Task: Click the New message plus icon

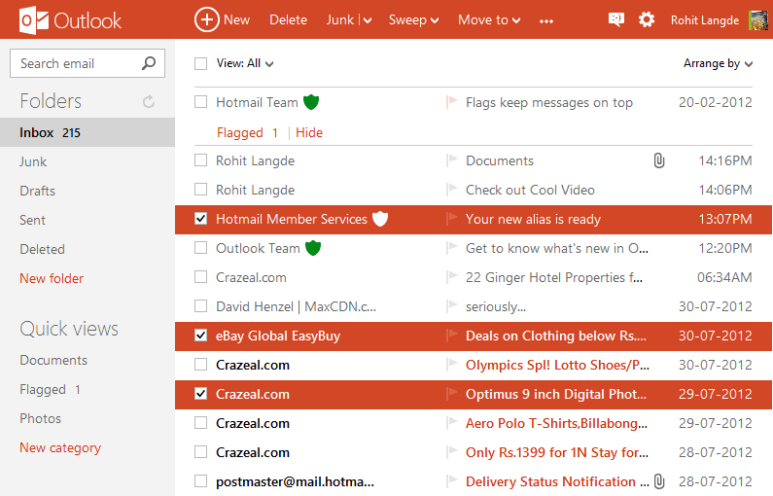Action: (206, 19)
